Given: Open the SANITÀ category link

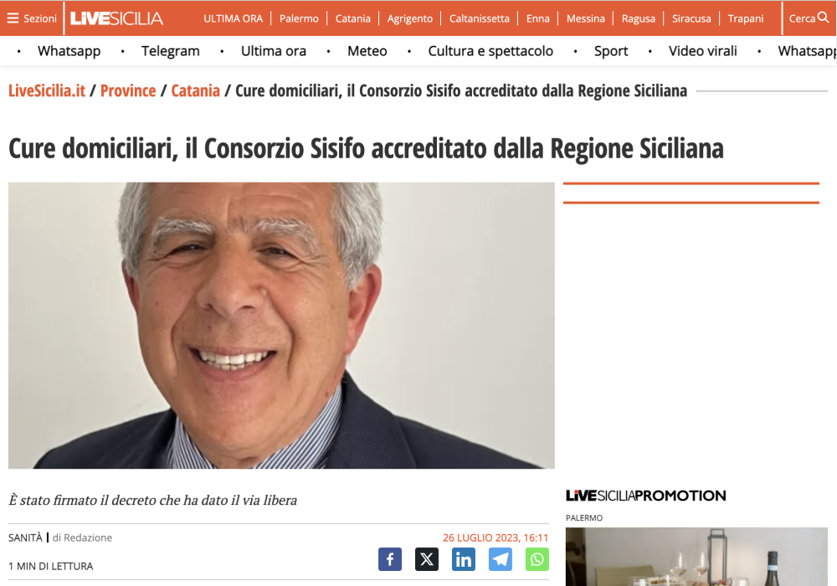Looking at the screenshot, I should [x=25, y=538].
